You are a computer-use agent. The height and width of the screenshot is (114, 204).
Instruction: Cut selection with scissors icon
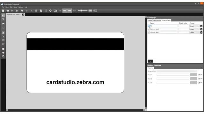coord(31,10)
